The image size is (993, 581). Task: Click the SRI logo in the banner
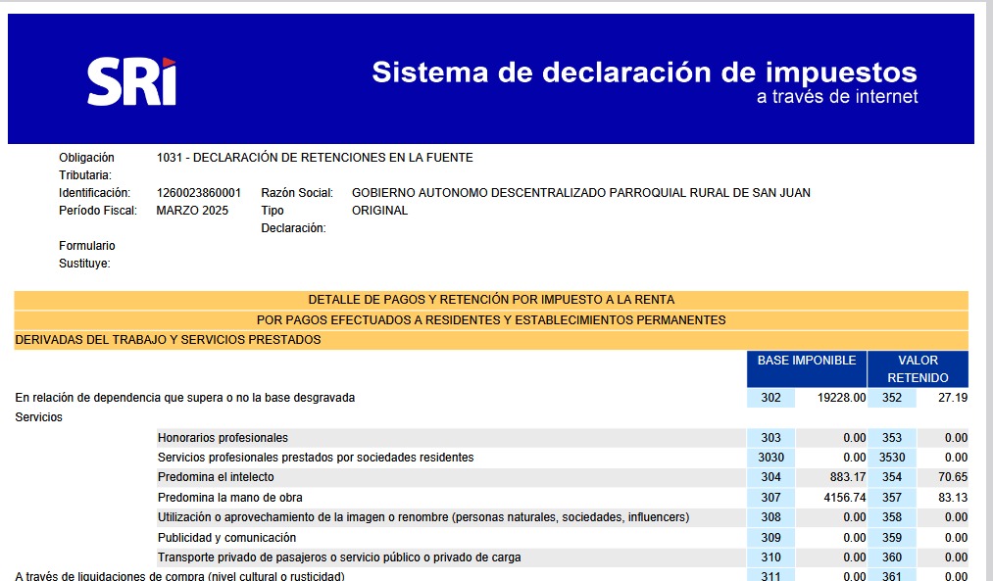tap(131, 81)
